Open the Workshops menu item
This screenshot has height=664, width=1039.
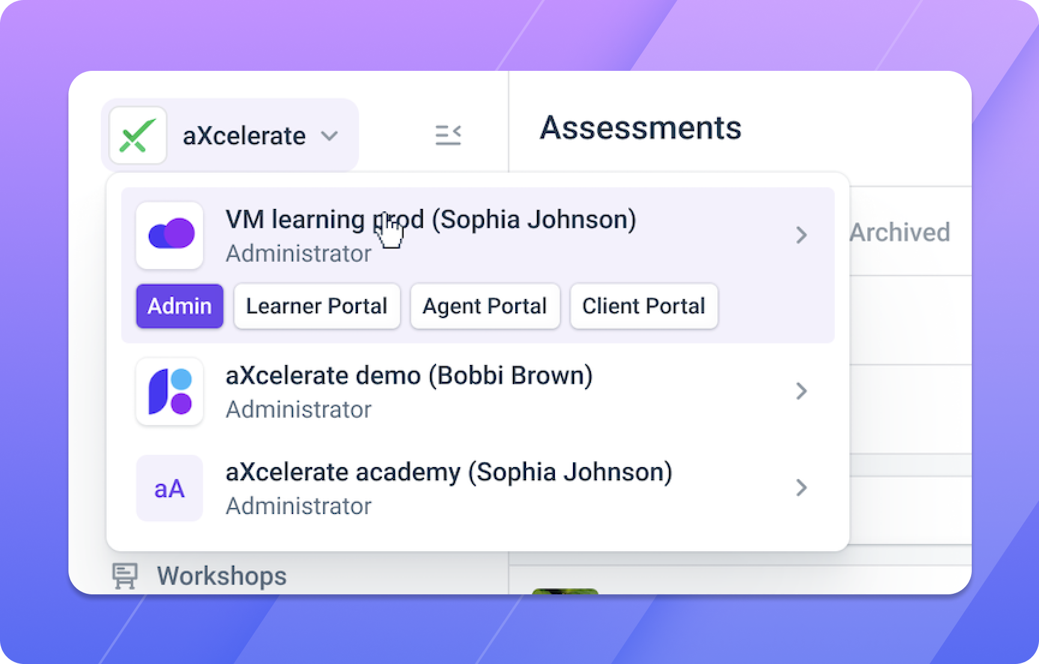point(222,575)
